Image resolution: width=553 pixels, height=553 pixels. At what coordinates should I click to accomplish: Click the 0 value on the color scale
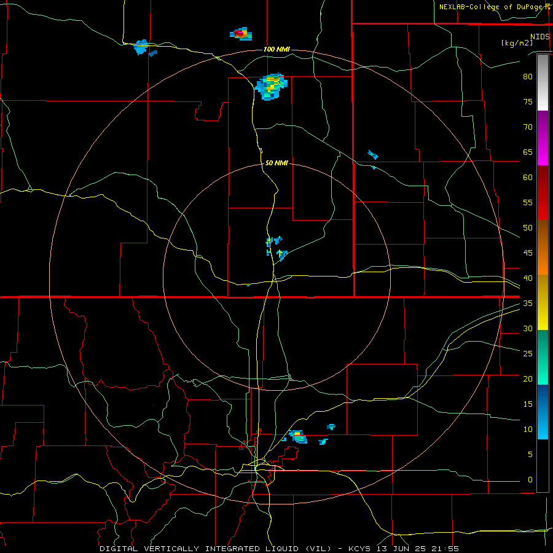(x=530, y=480)
